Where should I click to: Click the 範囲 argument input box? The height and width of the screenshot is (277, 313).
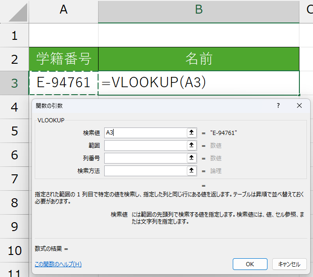[x=145, y=145]
